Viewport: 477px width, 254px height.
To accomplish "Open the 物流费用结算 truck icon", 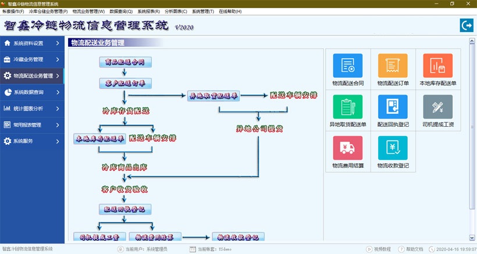I will (348, 148).
